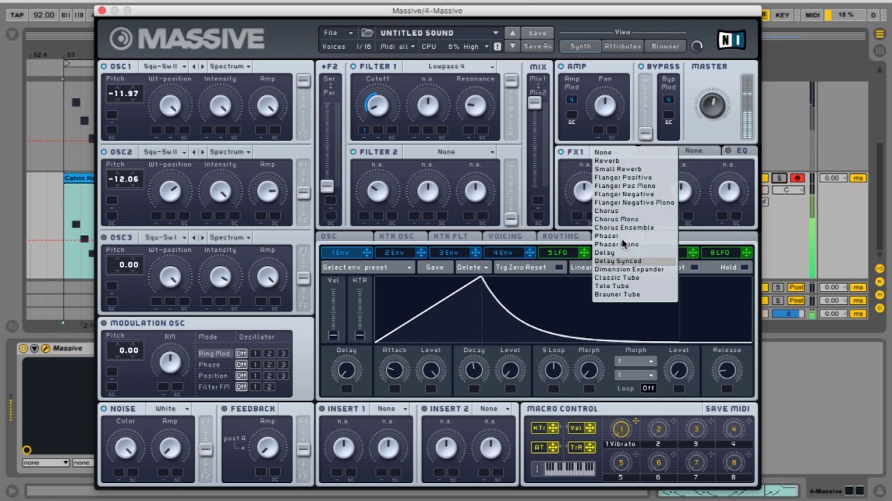Toggle Noise oscillator power

(x=104, y=408)
